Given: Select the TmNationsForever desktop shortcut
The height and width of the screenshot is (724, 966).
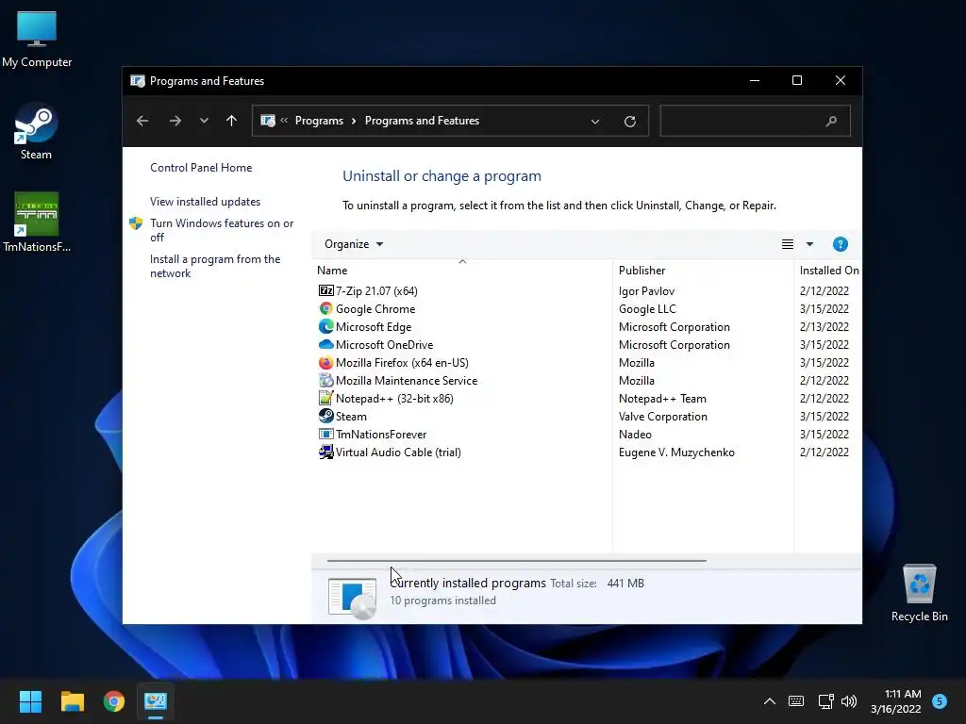Looking at the screenshot, I should (x=37, y=222).
